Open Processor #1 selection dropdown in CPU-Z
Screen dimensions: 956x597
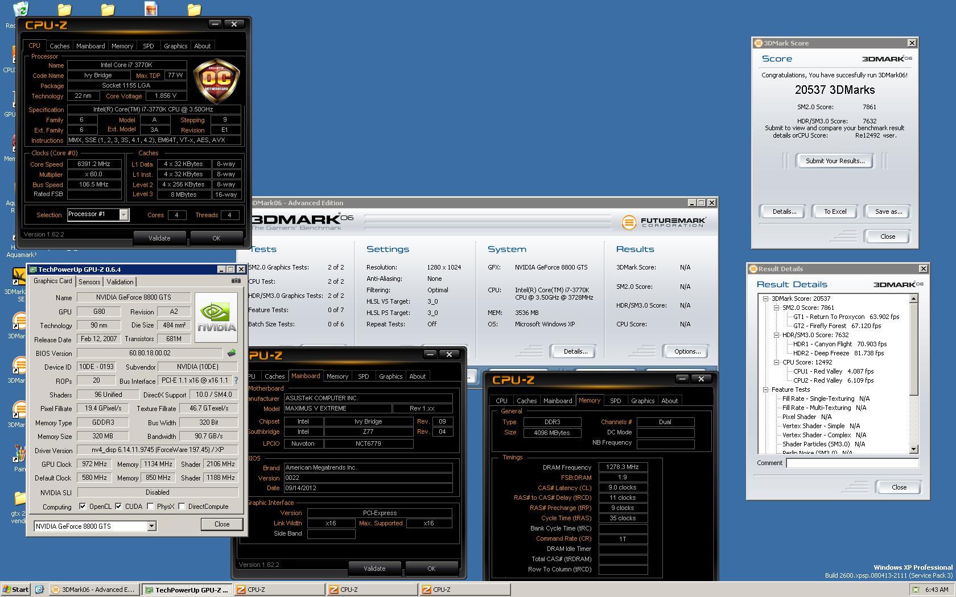[123, 214]
